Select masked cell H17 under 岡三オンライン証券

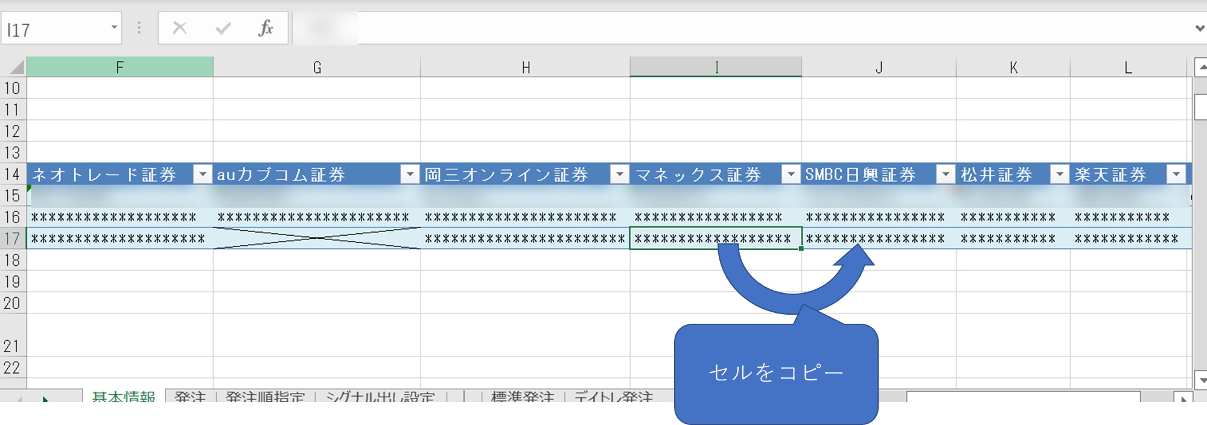click(526, 239)
